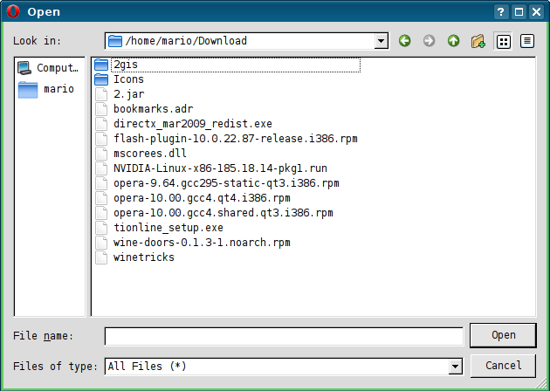Switch to icon list view
This screenshot has height=391, width=550.
[503, 41]
